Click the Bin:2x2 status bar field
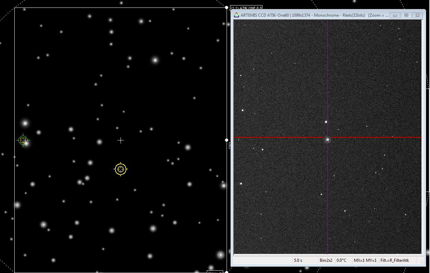This screenshot has height=273, width=430. [327, 260]
